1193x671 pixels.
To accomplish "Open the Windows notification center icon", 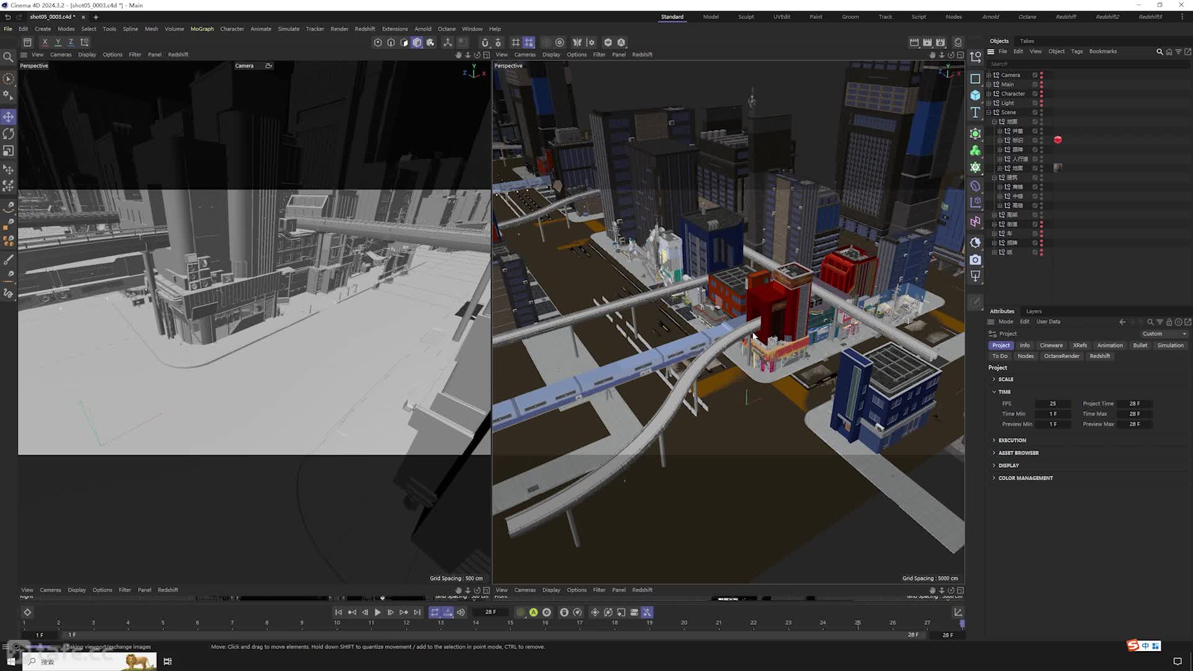I will point(1177,662).
